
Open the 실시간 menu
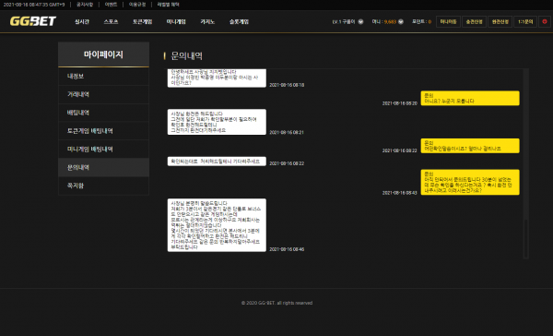82,21
